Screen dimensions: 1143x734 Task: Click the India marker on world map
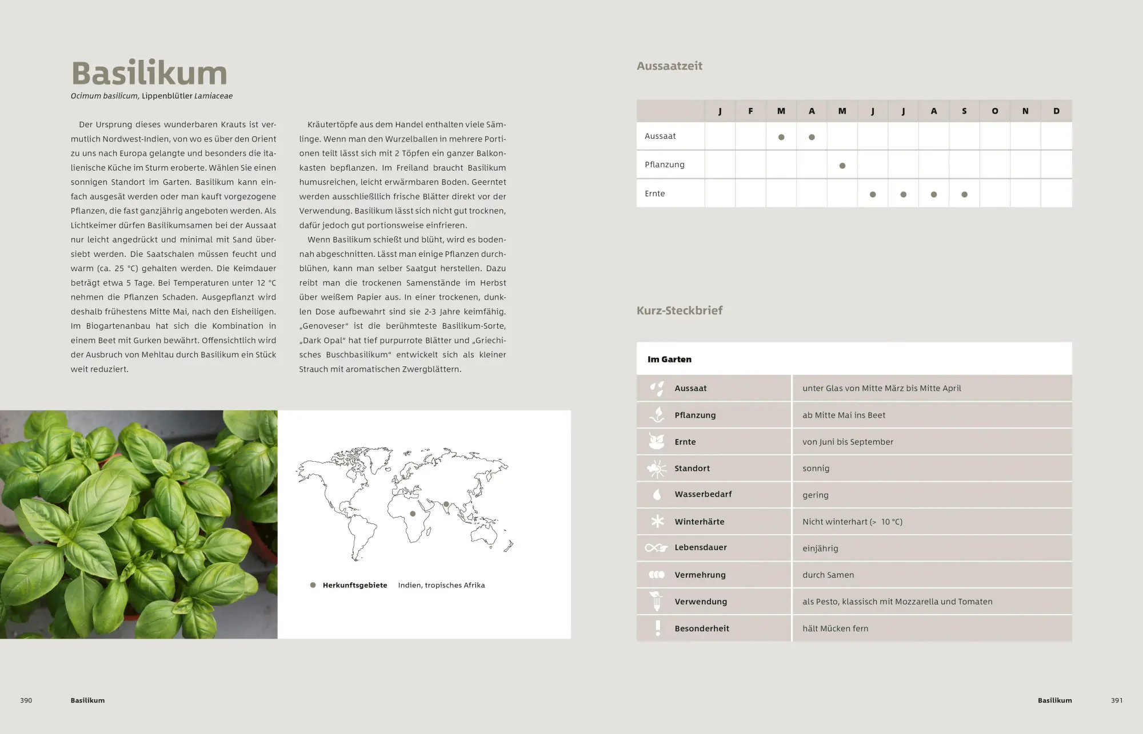pos(446,504)
